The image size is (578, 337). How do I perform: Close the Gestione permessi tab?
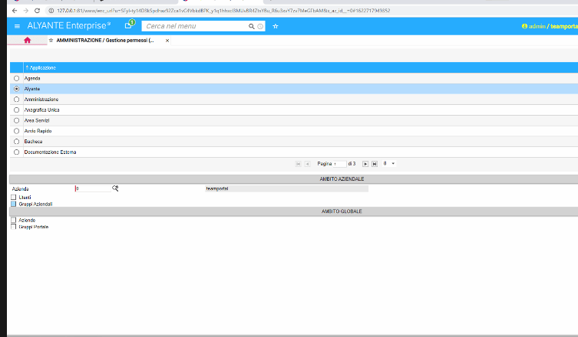click(x=167, y=41)
